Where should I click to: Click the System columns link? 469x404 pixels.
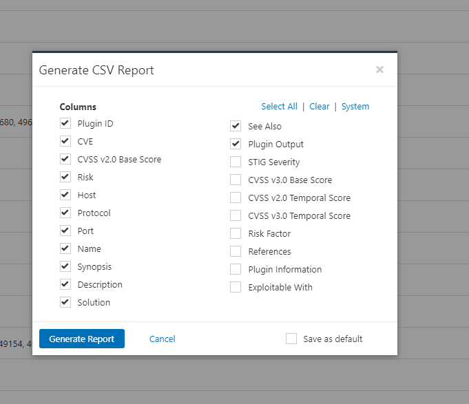(x=355, y=107)
